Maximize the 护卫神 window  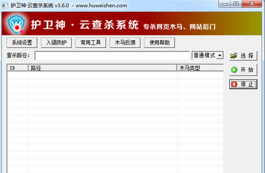[x=236, y=4]
